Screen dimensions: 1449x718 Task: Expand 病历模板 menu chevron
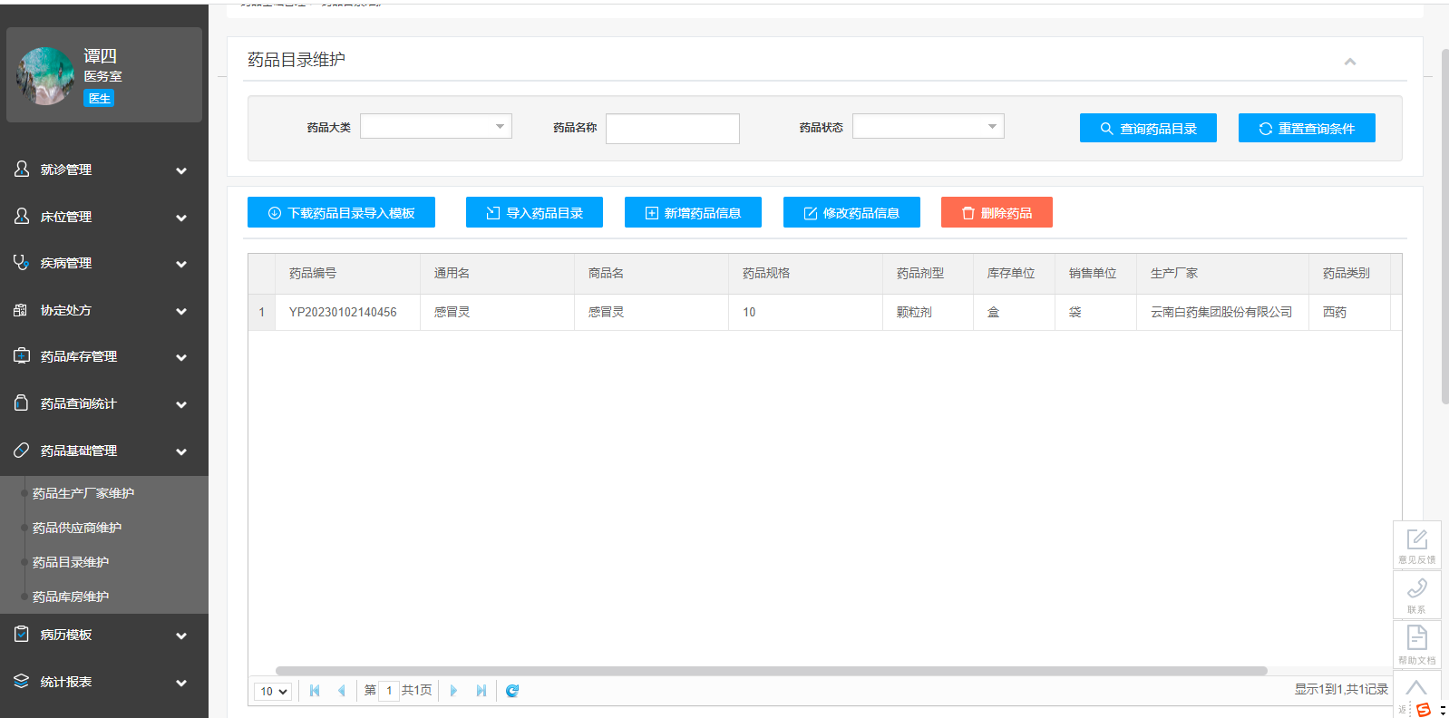click(181, 636)
